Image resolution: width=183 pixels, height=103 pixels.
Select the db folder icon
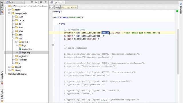pos(17,24)
